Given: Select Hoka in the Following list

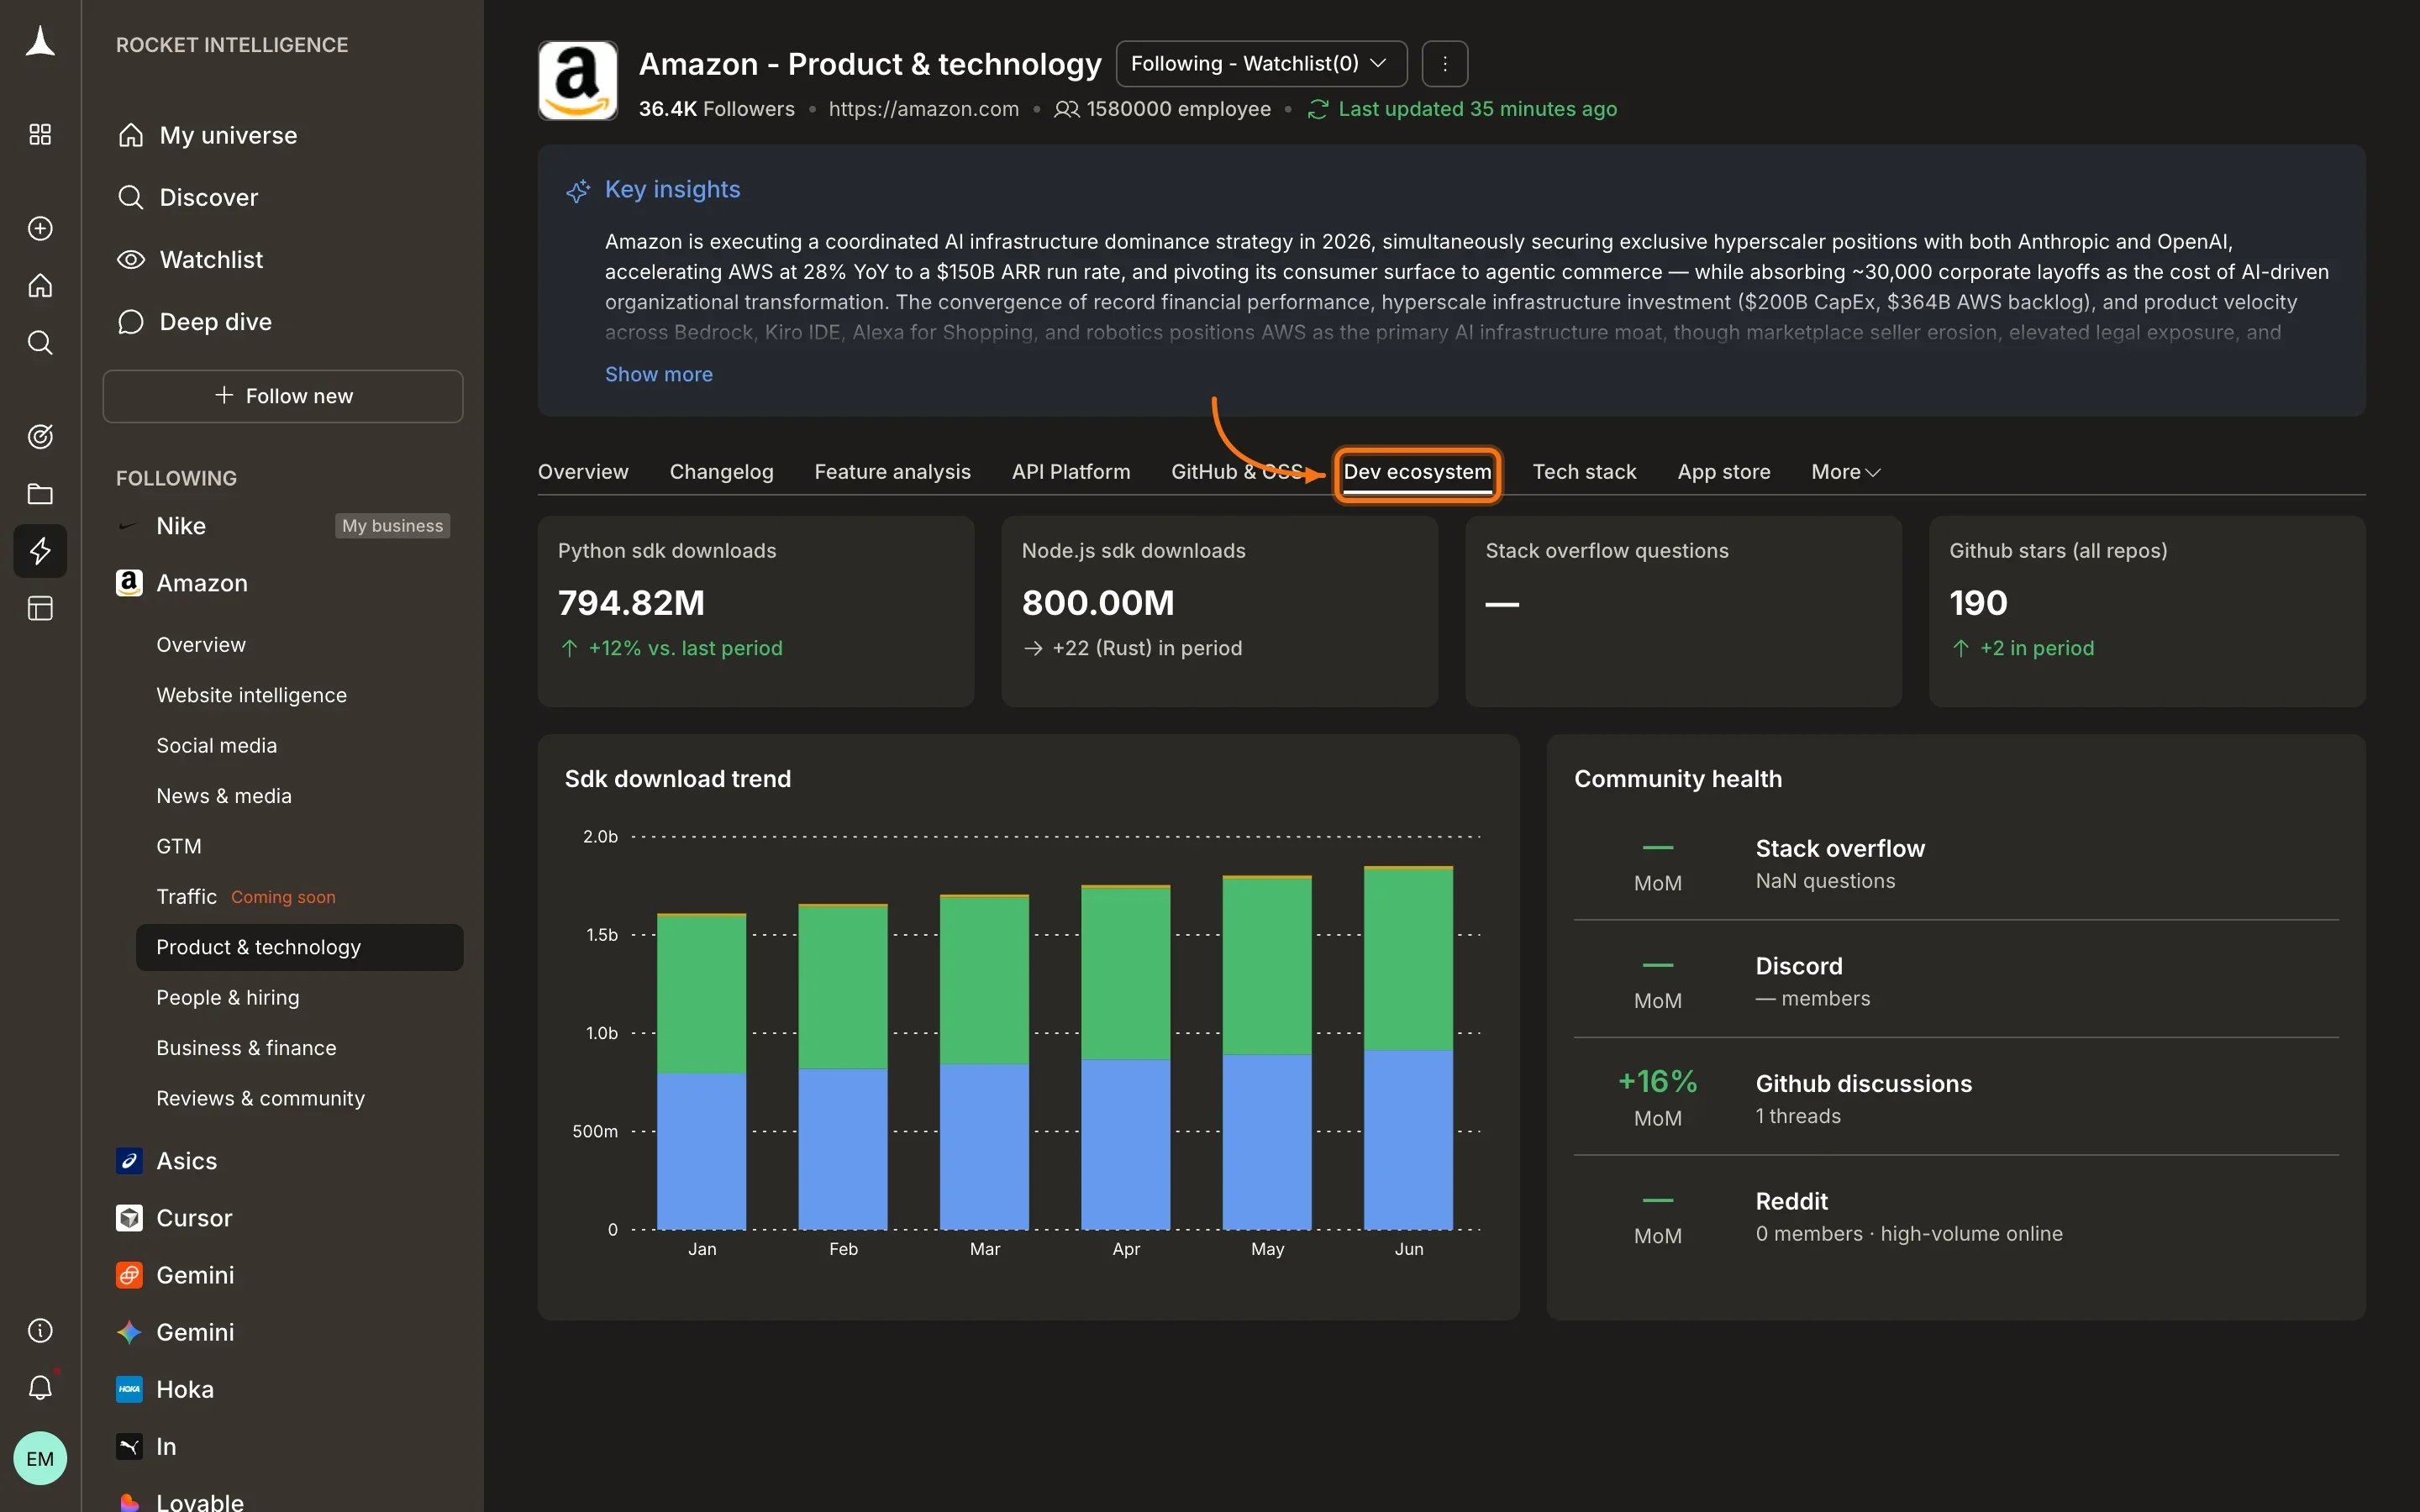Looking at the screenshot, I should (x=185, y=1389).
